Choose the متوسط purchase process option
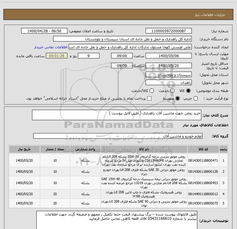This screenshot has width=237, height=229. click(178, 98)
